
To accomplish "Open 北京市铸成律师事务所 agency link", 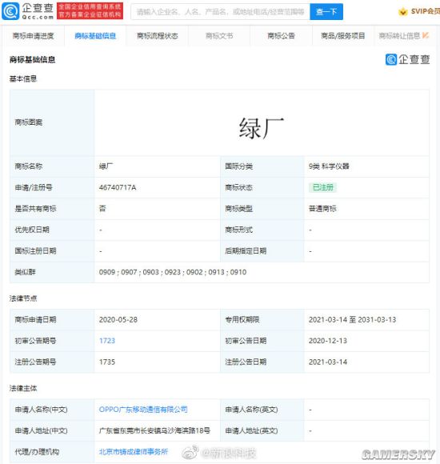I will tap(134, 452).
